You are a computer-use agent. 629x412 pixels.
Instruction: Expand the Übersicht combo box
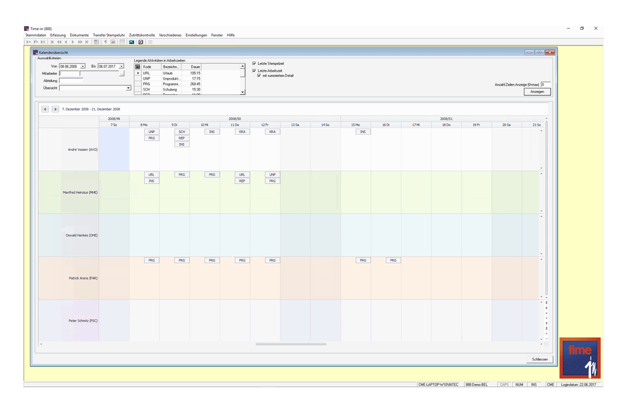tap(128, 88)
